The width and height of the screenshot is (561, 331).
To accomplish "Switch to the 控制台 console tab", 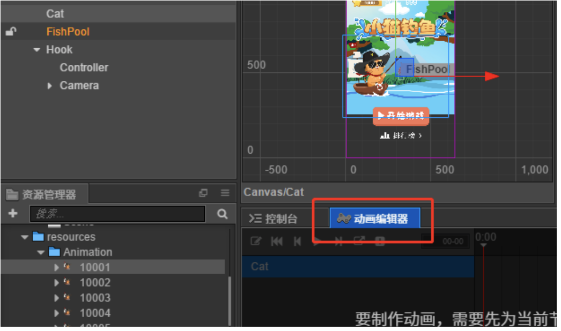I will [273, 219].
